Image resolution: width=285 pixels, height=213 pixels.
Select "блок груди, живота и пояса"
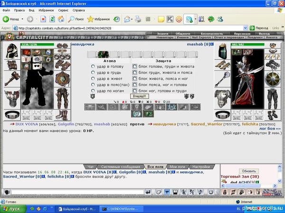134,72
